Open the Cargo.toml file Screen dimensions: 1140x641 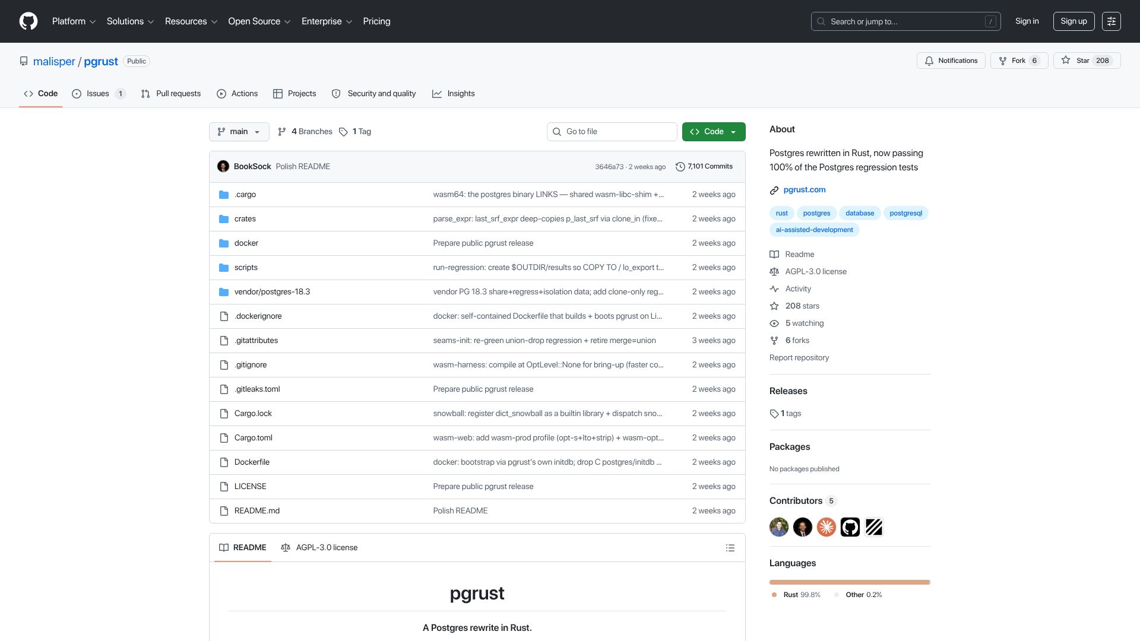point(253,438)
